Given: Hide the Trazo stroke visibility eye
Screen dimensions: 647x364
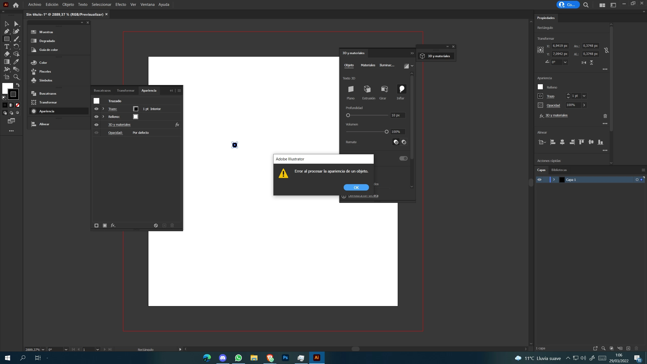Looking at the screenshot, I should (x=96, y=109).
